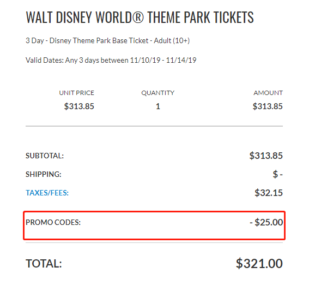The height and width of the screenshot is (291, 309).
Task: Click the shipping amount placeholder
Action: tap(278, 174)
